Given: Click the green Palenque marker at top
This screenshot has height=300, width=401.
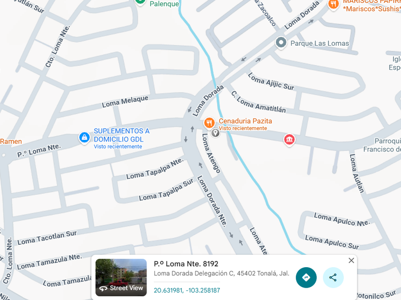Looking at the screenshot, I should (140, 1).
